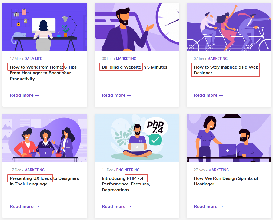Viewport: 273px width, 220px height.
Task: Open 'Building a Website in 5 Minutes' title
Action: (x=134, y=67)
